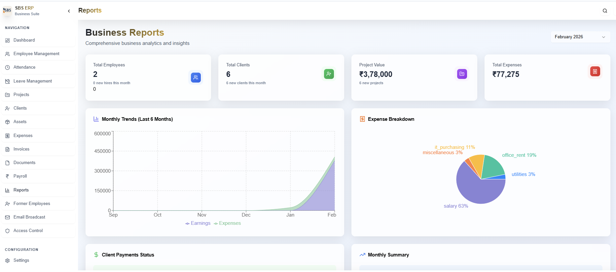
Task: Click '0 new hires this month' text
Action: [112, 83]
